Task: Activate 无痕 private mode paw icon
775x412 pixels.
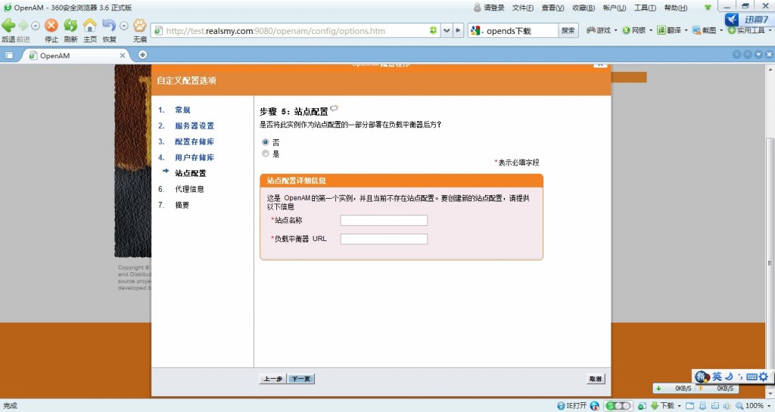Action: 140,25
